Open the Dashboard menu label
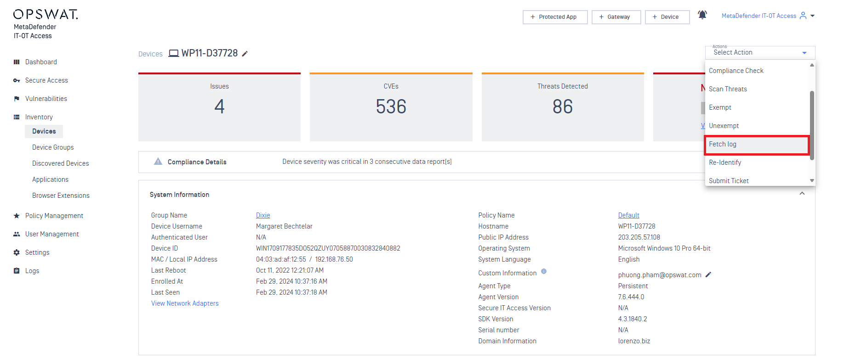This screenshot has width=844, height=358. pyautogui.click(x=41, y=62)
